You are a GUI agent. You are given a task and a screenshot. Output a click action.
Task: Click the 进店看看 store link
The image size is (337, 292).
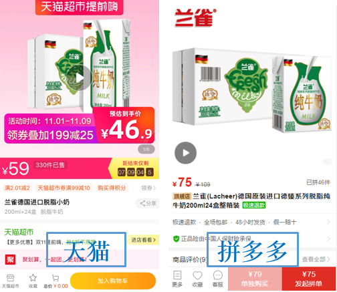point(143,240)
